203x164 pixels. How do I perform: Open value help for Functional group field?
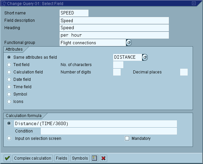click(129, 43)
